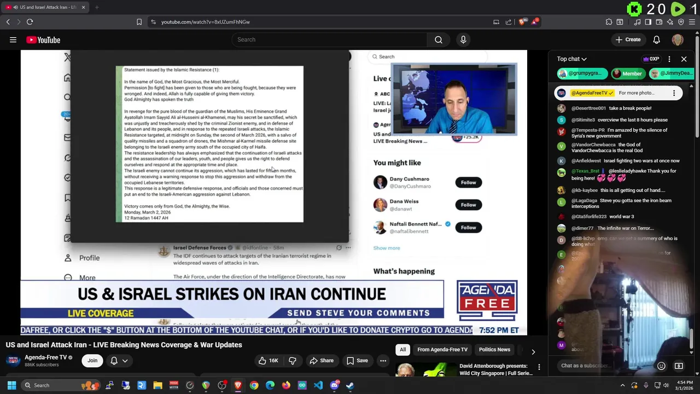Open Visual Studio Code from taskbar

[318, 385]
